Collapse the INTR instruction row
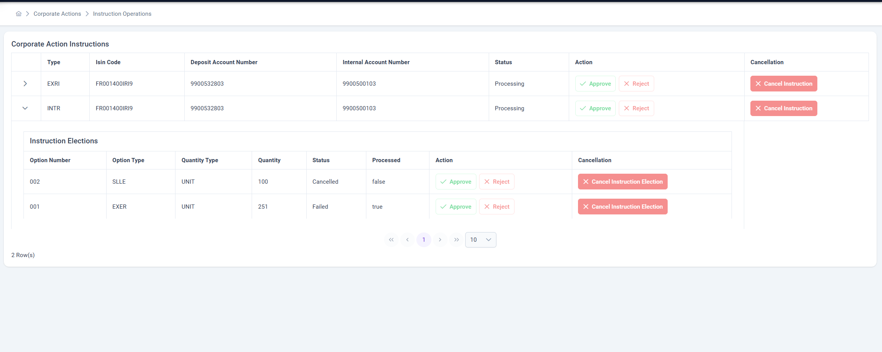The height and width of the screenshot is (352, 882). tap(25, 108)
